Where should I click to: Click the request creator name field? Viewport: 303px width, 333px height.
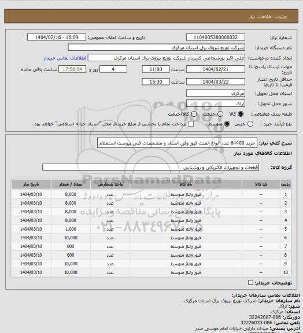coord(167,58)
